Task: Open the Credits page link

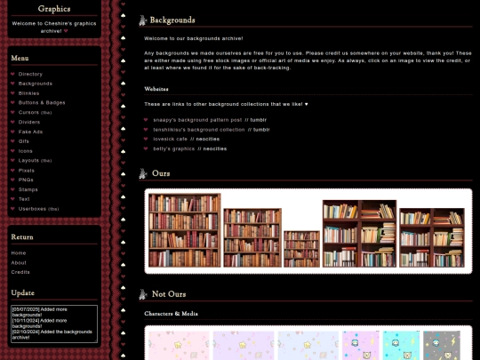Action: 20,272
